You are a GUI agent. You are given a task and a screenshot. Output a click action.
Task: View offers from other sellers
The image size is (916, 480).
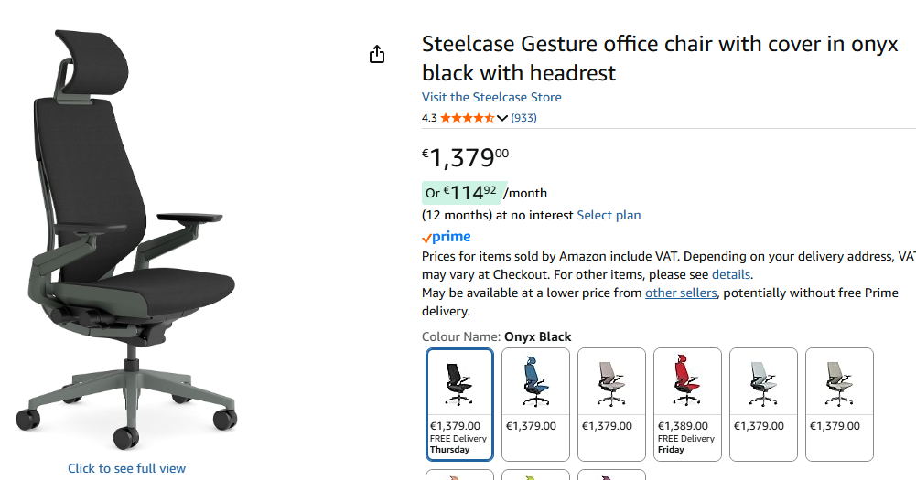pos(681,293)
